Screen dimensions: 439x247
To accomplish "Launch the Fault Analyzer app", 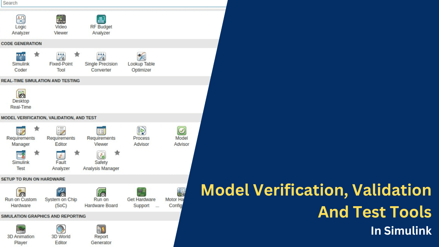I will 61,161.
